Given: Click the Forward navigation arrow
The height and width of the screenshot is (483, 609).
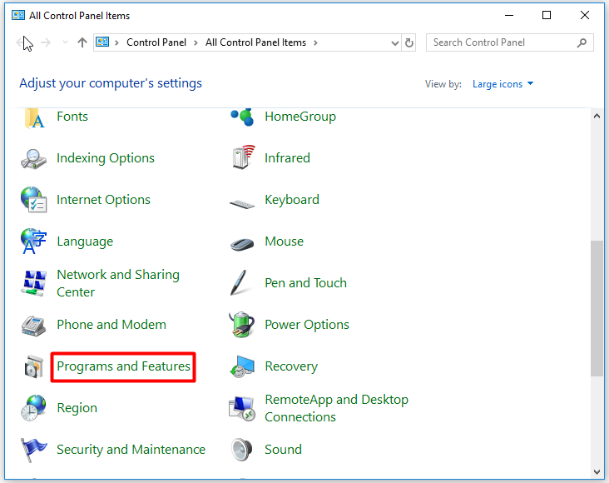Looking at the screenshot, I should pos(46,42).
